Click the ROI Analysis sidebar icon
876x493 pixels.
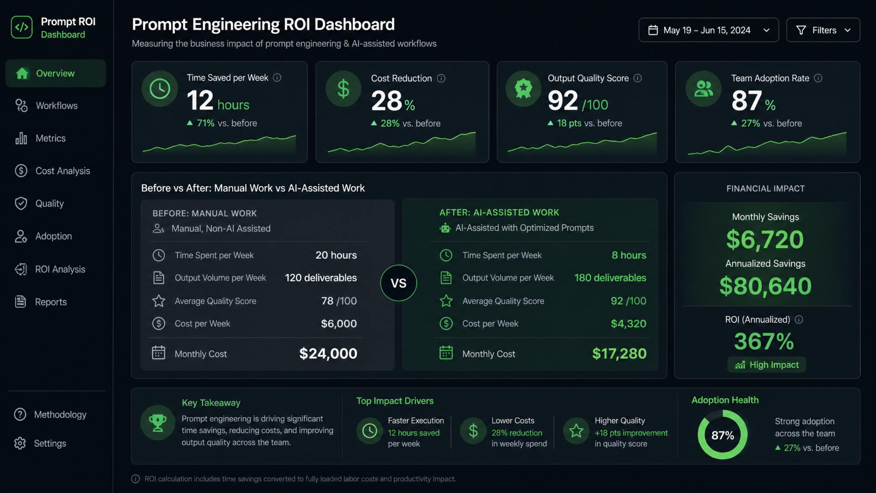point(21,269)
